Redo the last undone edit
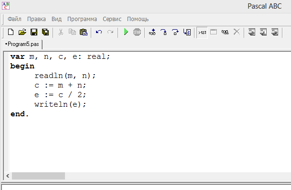 click(110, 32)
